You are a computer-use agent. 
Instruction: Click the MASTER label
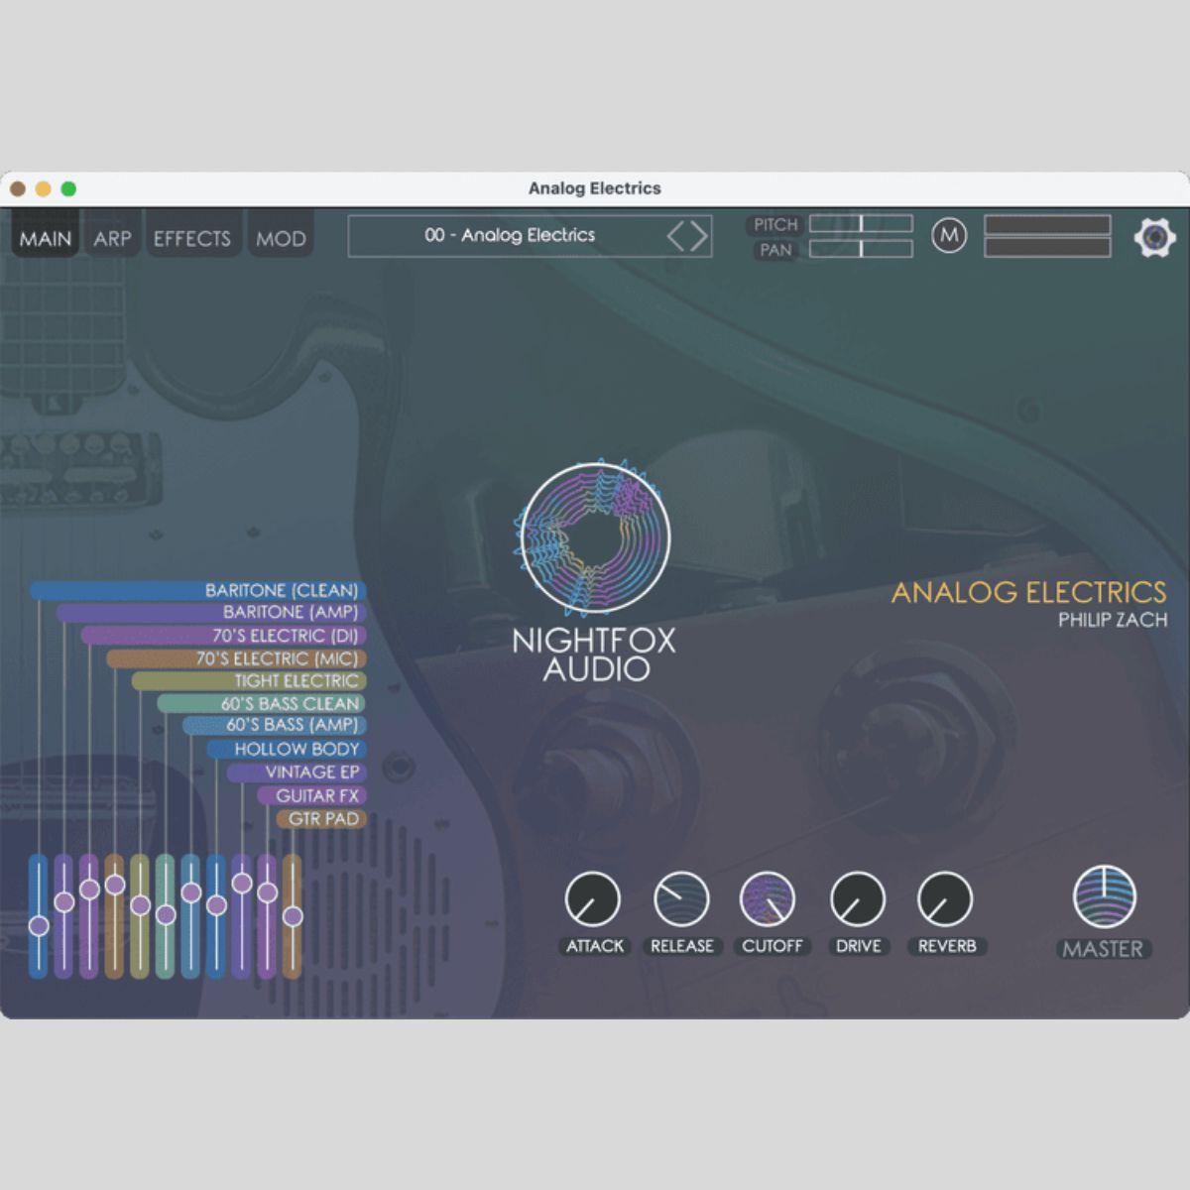coord(1103,949)
